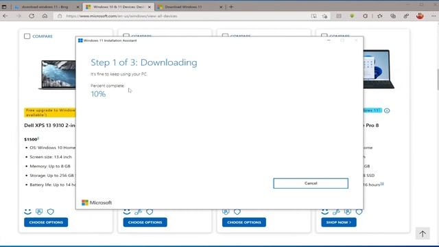Select the 10% percent complete value
Image resolution: width=439 pixels, height=247 pixels.
pos(98,94)
